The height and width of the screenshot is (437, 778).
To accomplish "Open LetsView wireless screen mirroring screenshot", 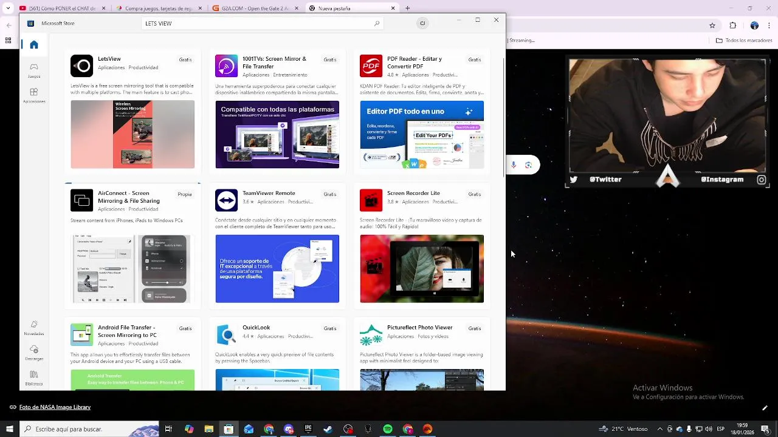I will (133, 134).
